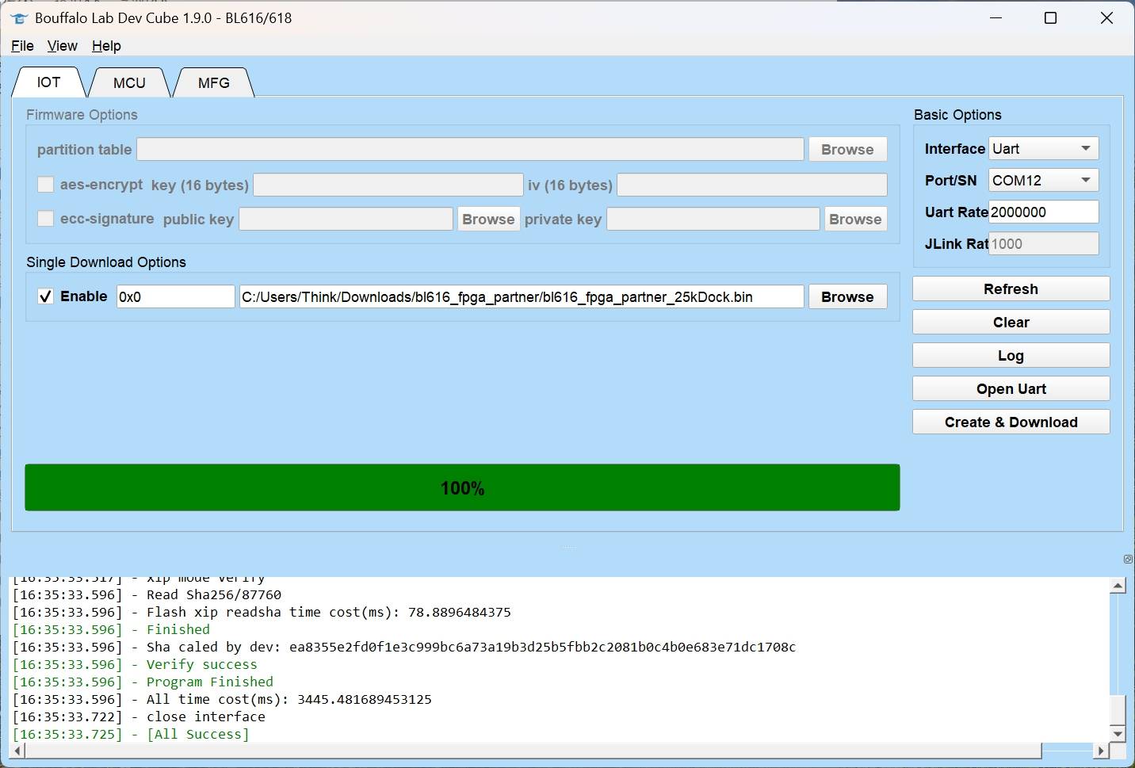1135x768 pixels.
Task: Click the 'close interface' log line
Action: [139, 716]
